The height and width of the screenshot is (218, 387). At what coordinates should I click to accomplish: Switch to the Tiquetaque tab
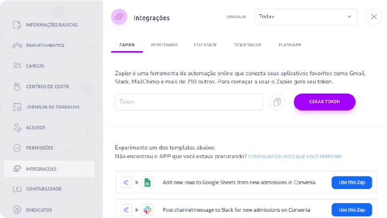tap(248, 45)
